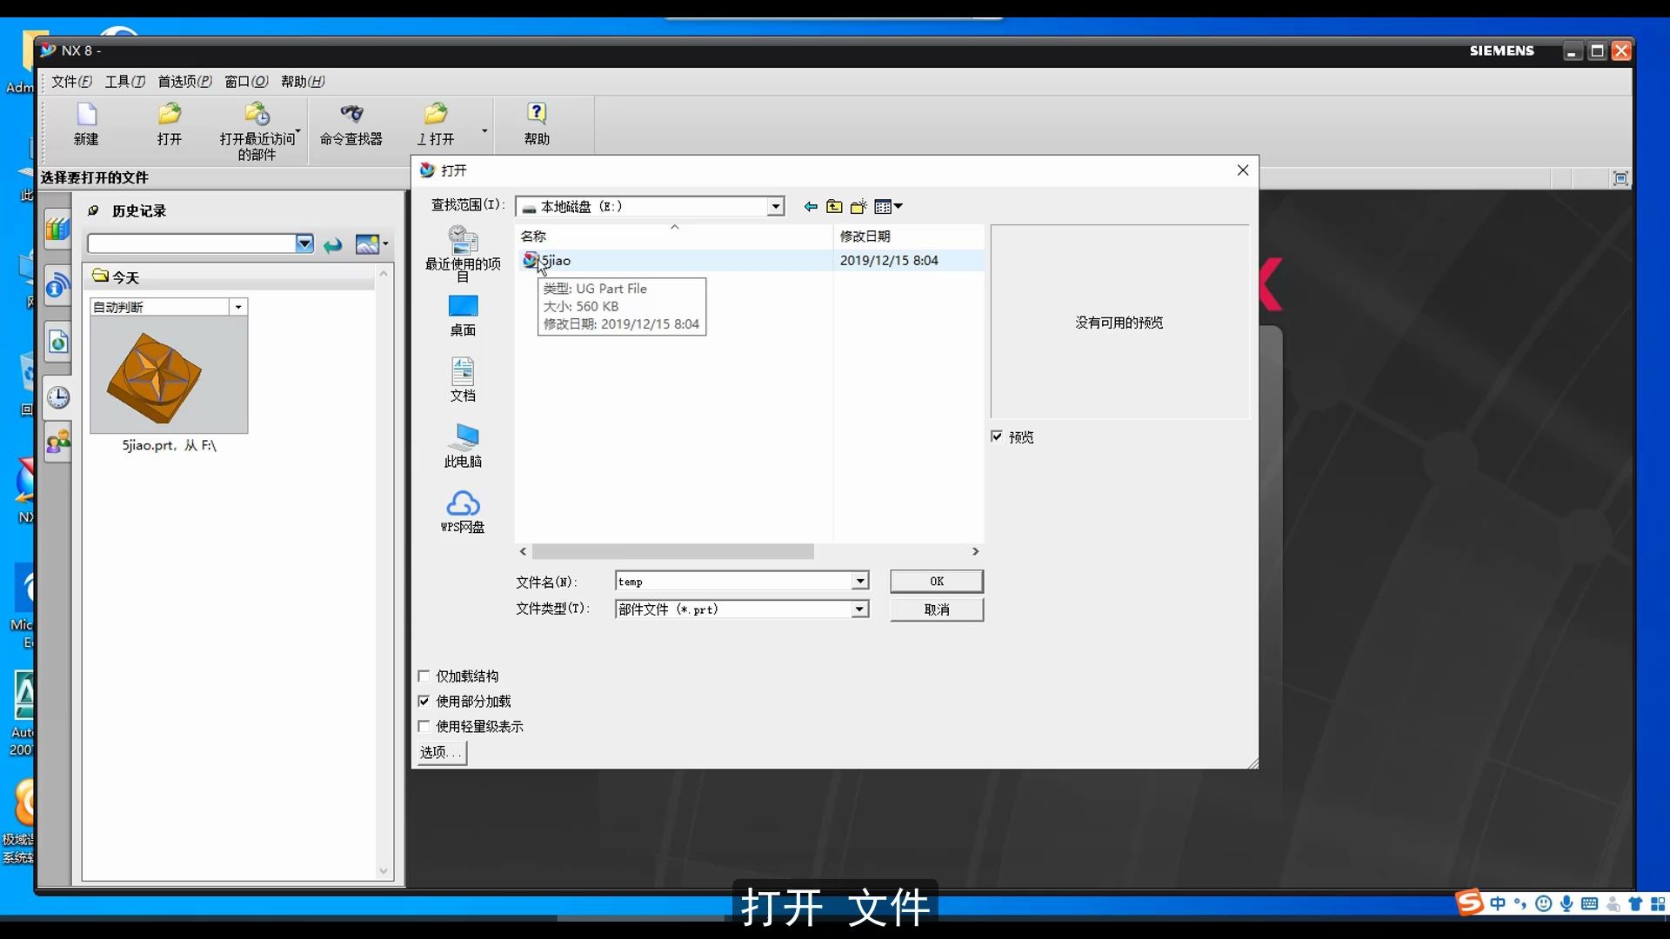The image size is (1670, 939).
Task: Expand the 文件类型 file type dropdown
Action: [858, 609]
